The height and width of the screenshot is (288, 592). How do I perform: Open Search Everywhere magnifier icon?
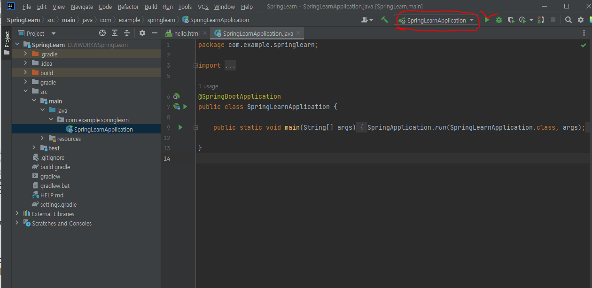click(x=569, y=20)
